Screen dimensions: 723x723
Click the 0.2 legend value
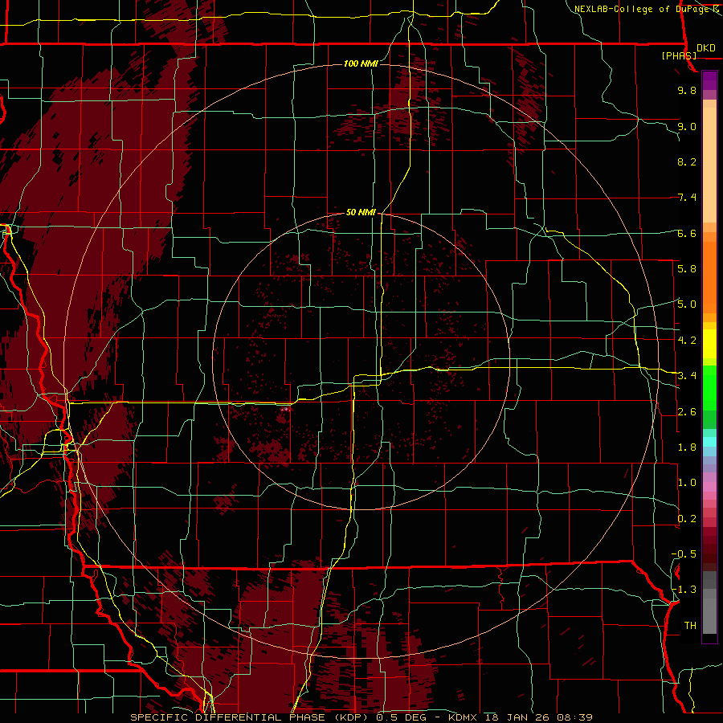pyautogui.click(x=687, y=519)
